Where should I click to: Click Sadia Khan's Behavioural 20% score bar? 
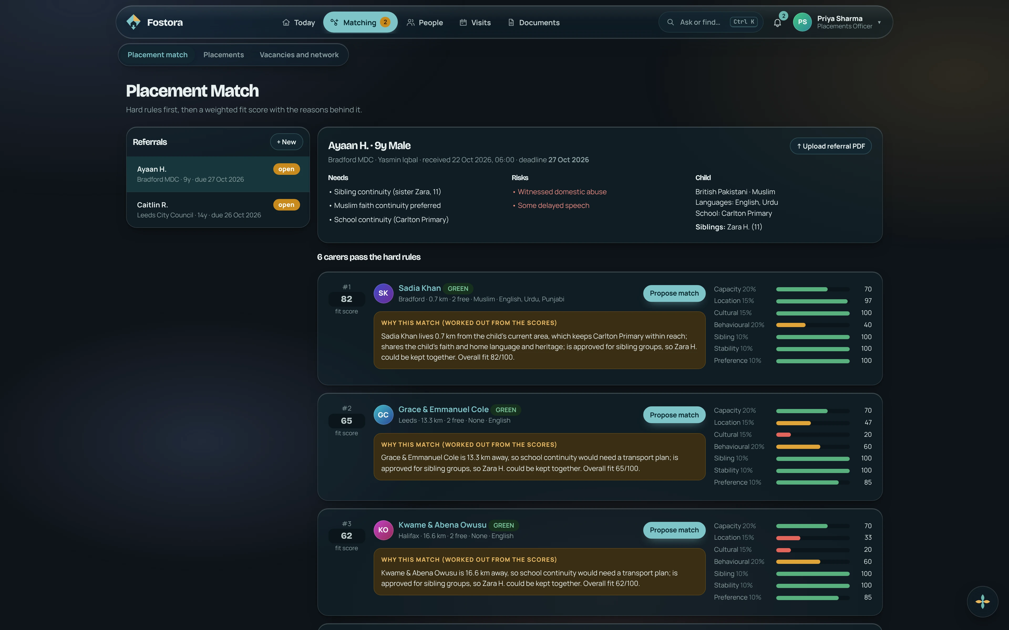(x=812, y=325)
